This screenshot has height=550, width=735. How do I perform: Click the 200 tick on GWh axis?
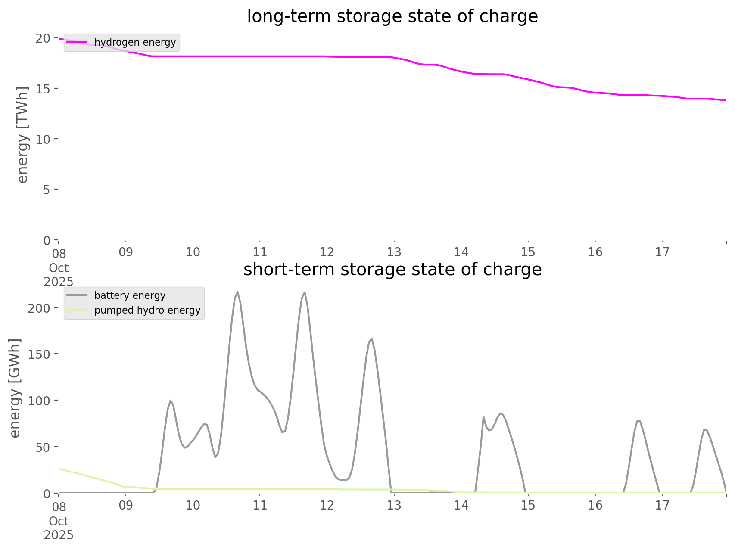[39, 308]
